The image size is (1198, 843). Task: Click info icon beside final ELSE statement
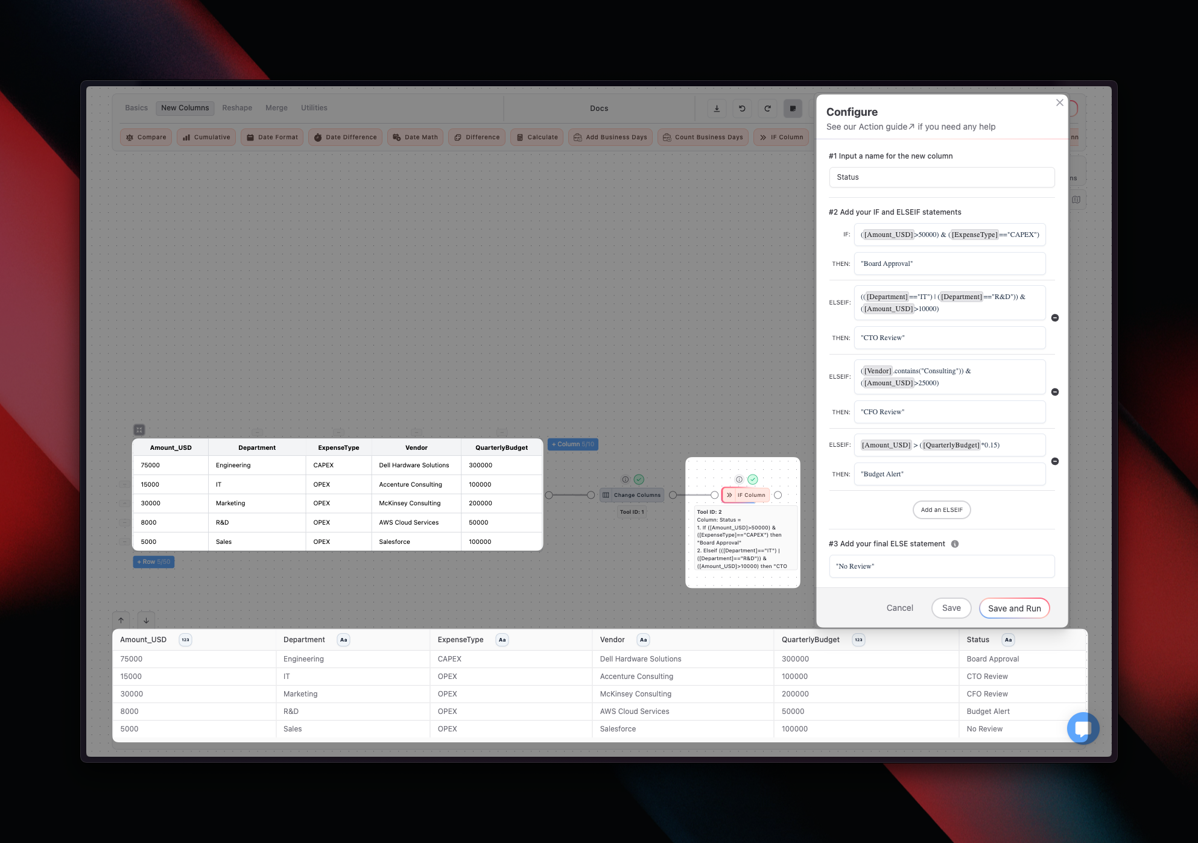click(955, 544)
